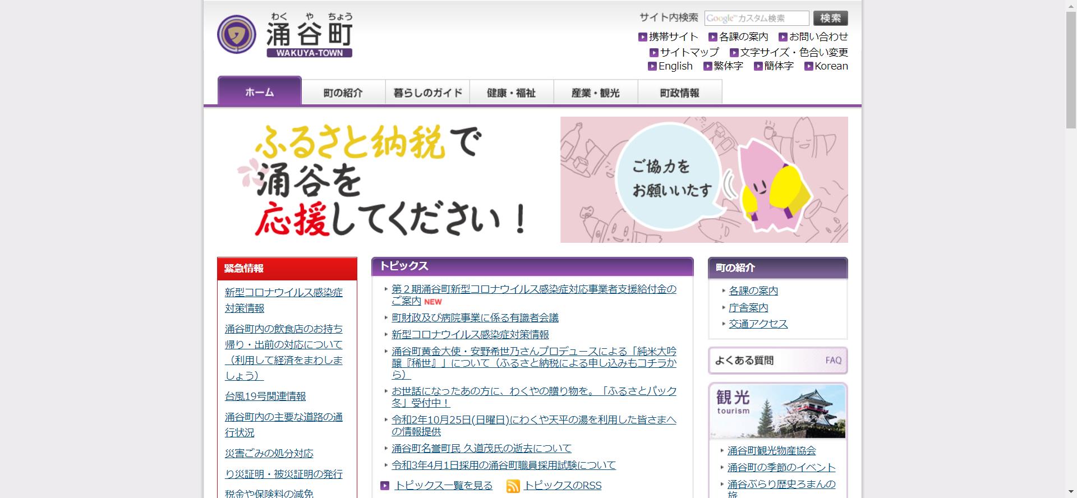
Task: Switch to the 暮らしのガイド tab
Action: tap(427, 93)
